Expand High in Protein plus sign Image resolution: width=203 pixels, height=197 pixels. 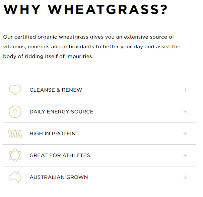coord(185,134)
